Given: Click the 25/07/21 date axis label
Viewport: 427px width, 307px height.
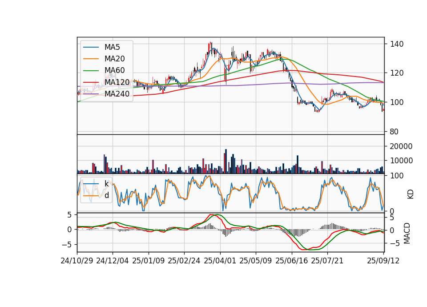Looking at the screenshot, I should (327, 261).
